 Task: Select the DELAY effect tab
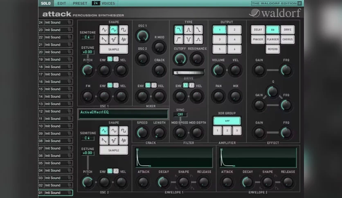pyautogui.click(x=258, y=29)
